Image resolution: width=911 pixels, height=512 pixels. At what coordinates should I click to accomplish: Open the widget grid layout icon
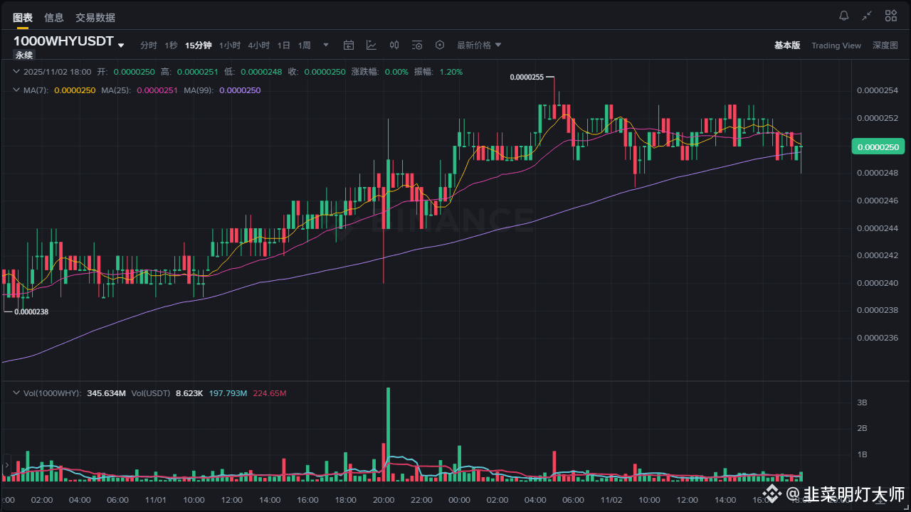point(890,15)
